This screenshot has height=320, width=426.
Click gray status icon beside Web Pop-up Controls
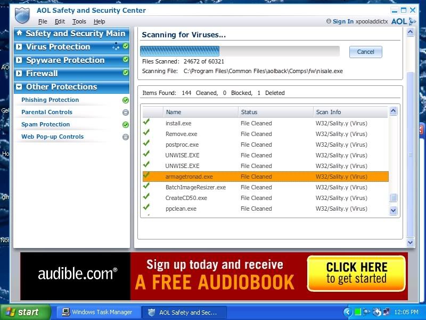[126, 137]
